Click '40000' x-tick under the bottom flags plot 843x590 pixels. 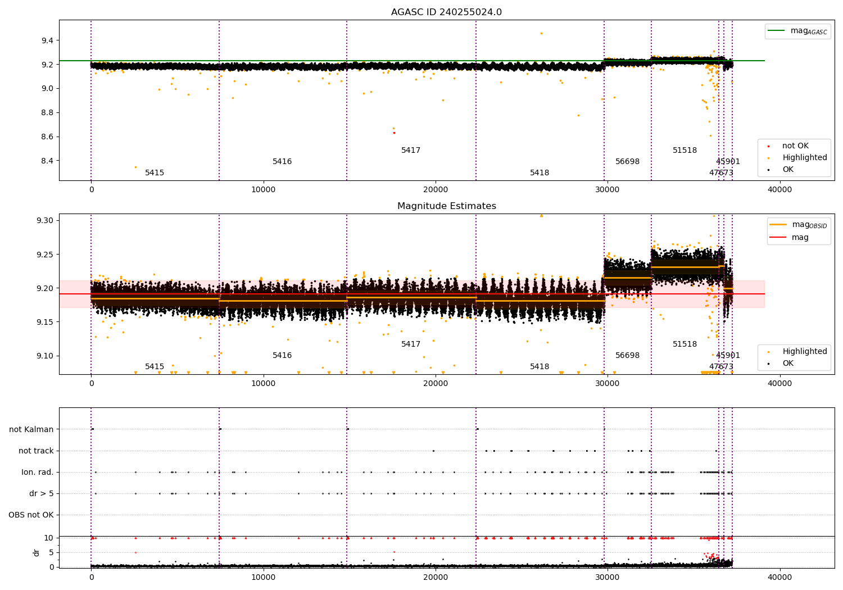coord(780,578)
